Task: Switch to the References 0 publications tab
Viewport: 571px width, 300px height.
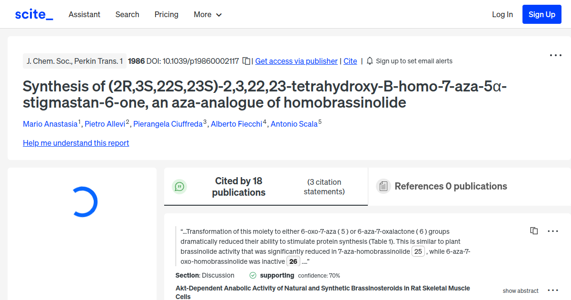Action: tap(451, 186)
